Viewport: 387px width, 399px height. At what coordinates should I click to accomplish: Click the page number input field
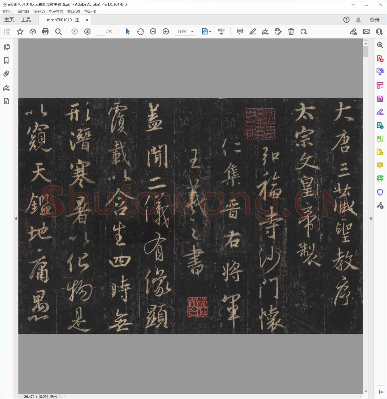point(101,31)
